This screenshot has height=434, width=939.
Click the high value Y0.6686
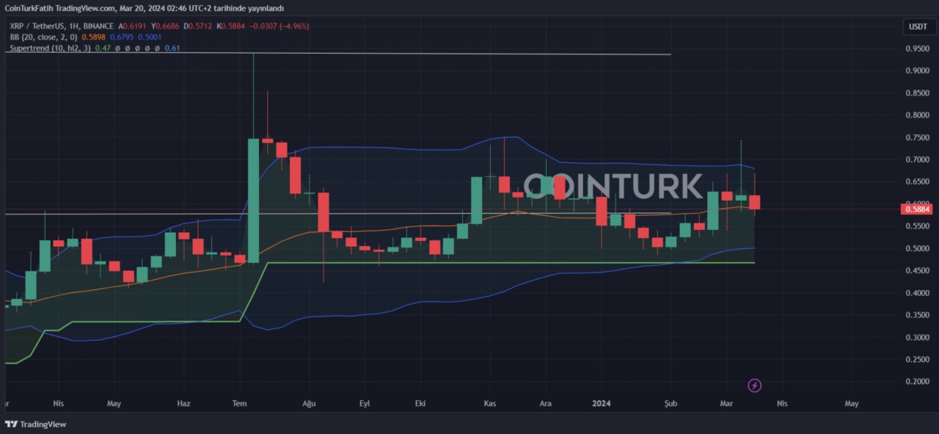(166, 26)
